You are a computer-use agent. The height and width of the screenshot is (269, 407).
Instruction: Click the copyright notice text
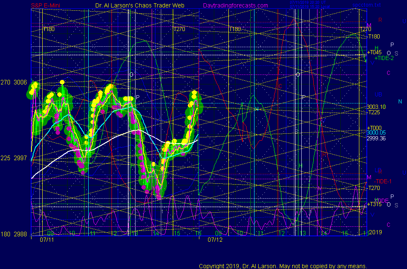[x=283, y=266]
